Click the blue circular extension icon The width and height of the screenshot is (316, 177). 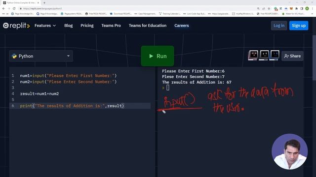tap(286, 9)
